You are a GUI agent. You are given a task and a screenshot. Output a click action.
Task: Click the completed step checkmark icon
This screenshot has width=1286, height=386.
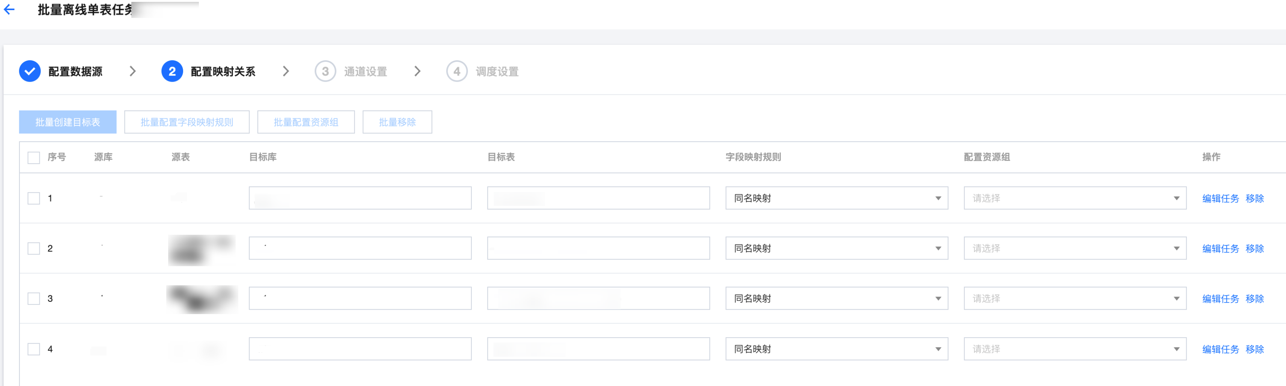(30, 71)
